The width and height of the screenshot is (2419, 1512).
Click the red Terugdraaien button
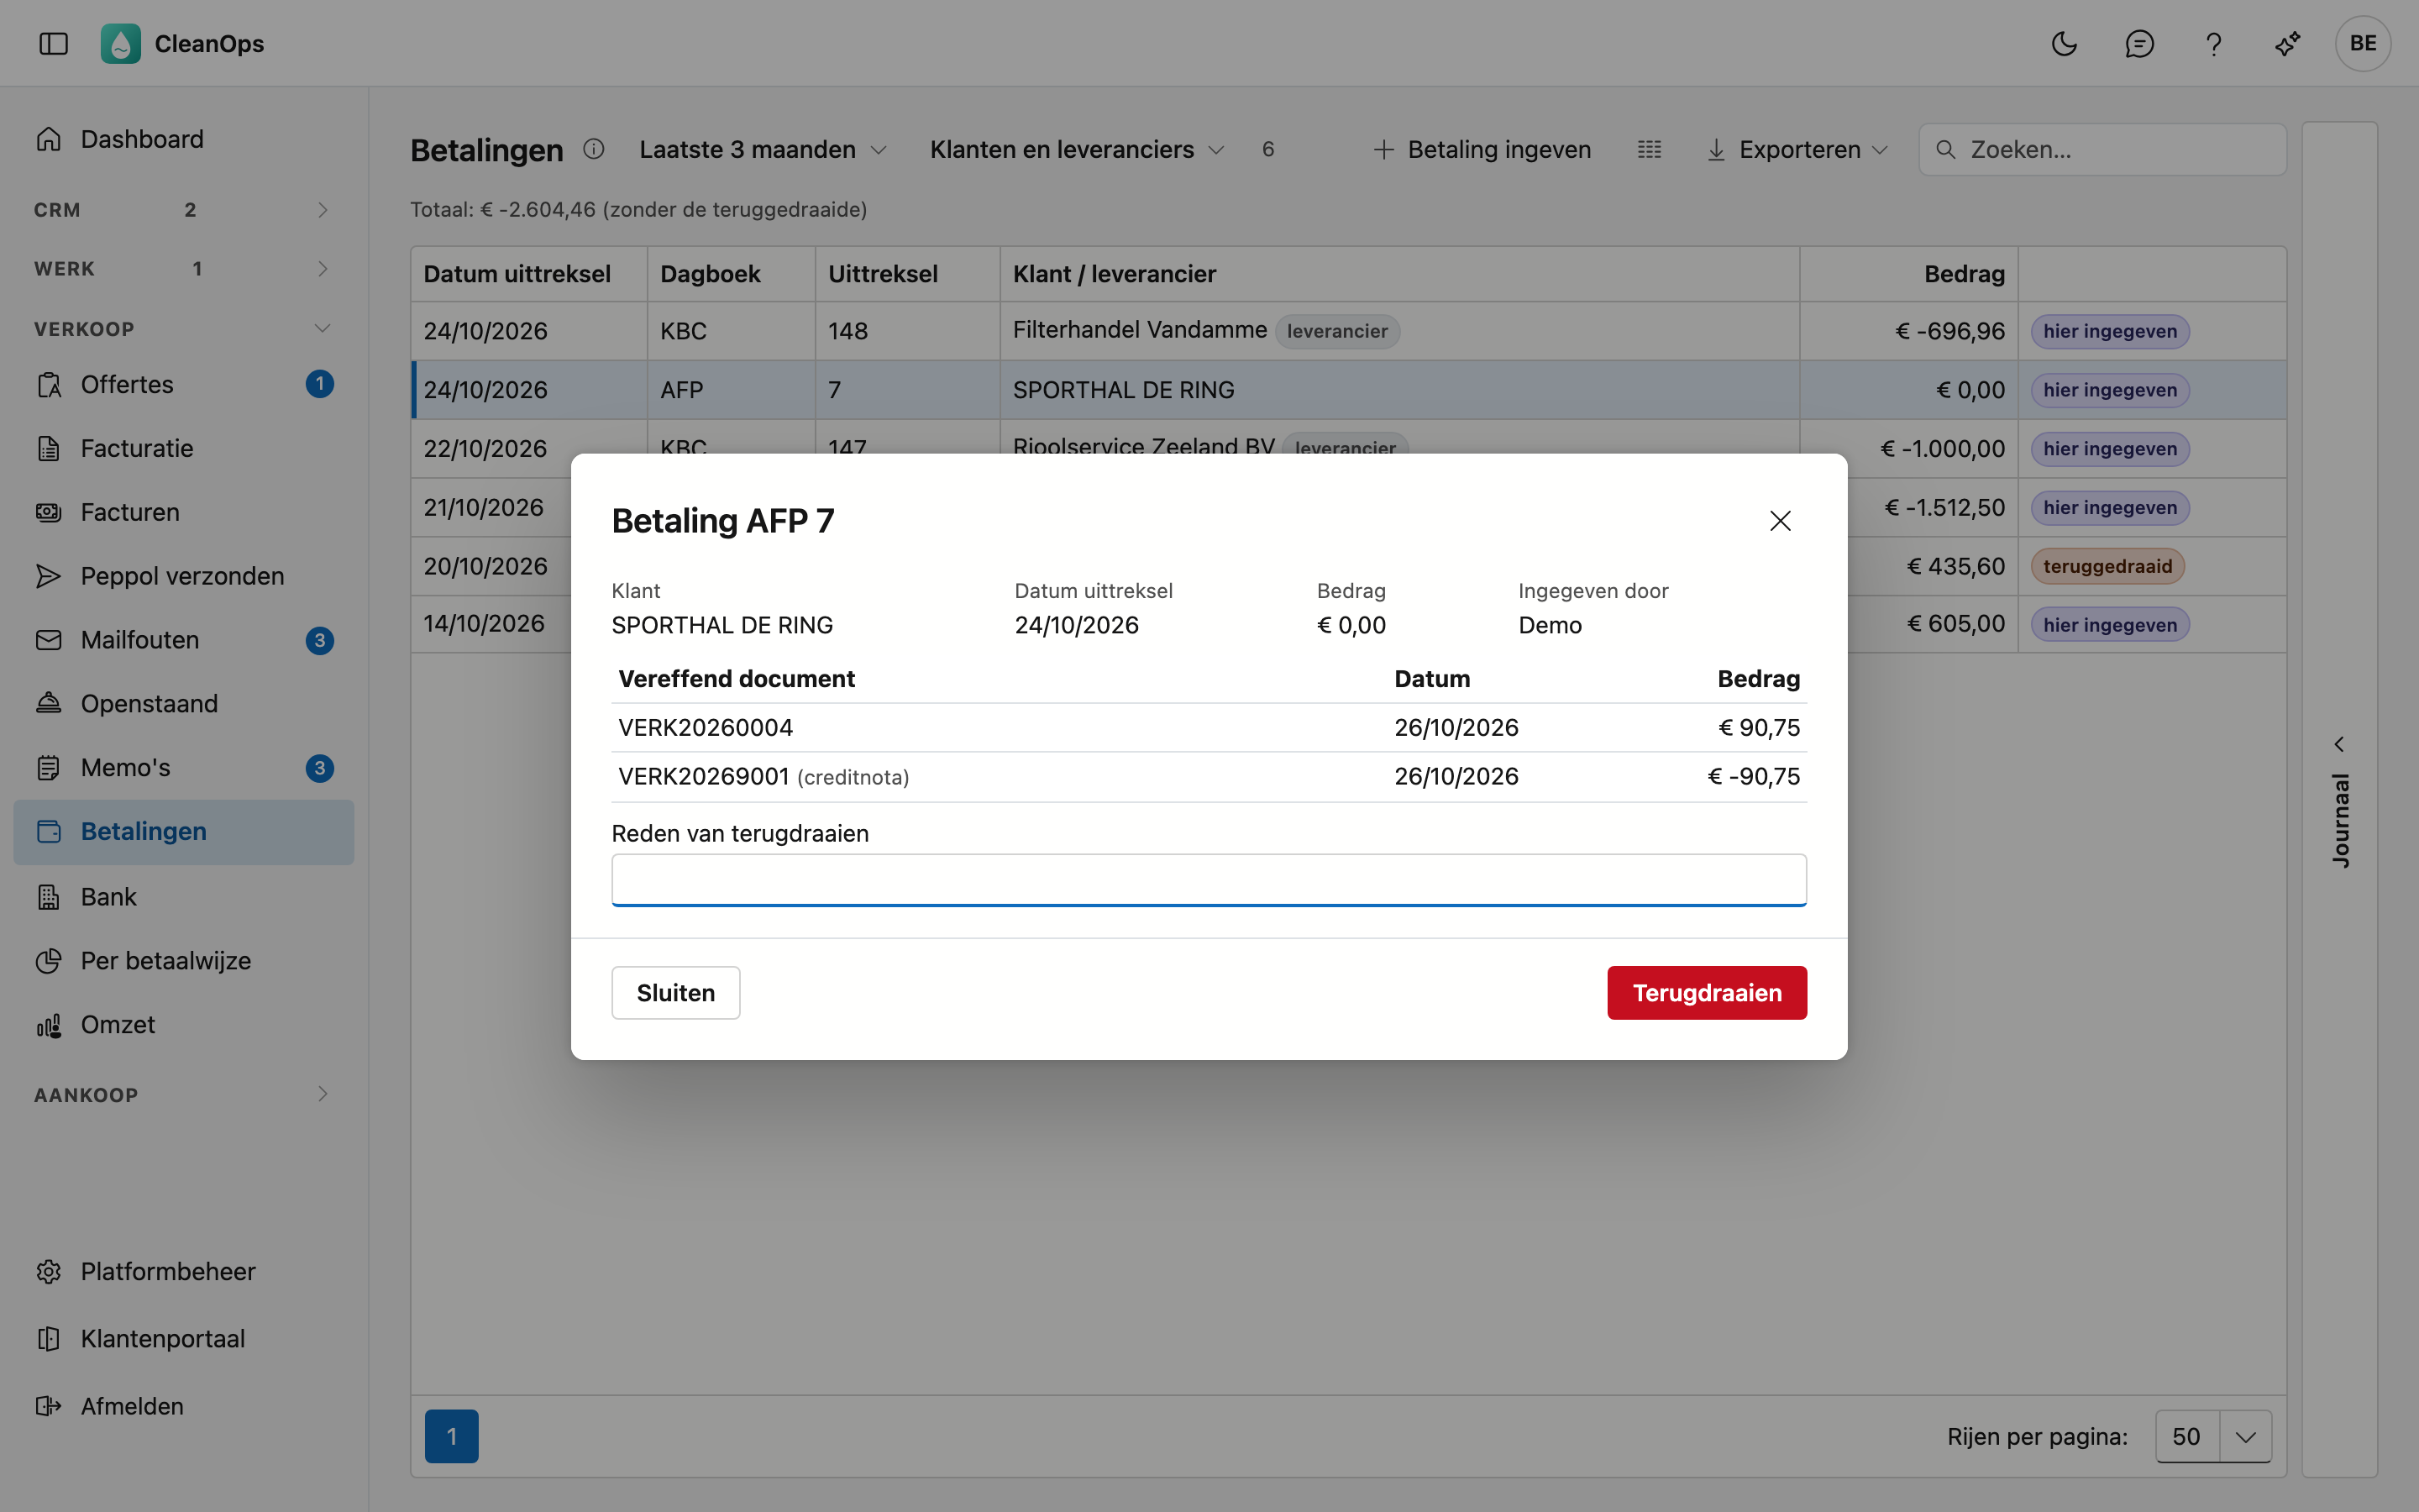1706,993
